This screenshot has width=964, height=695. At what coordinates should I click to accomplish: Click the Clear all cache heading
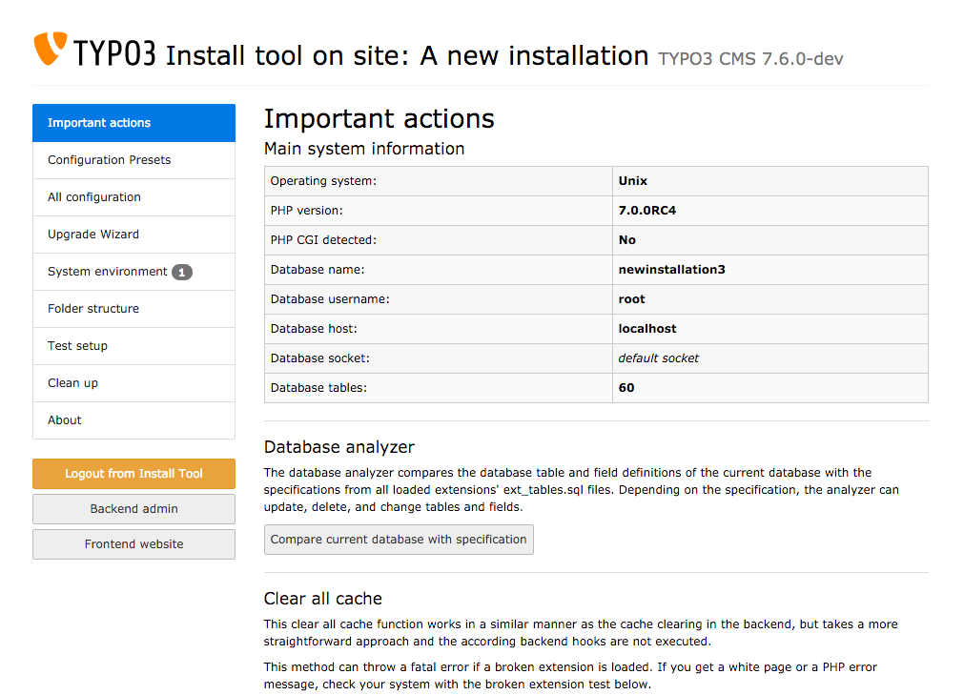(323, 599)
